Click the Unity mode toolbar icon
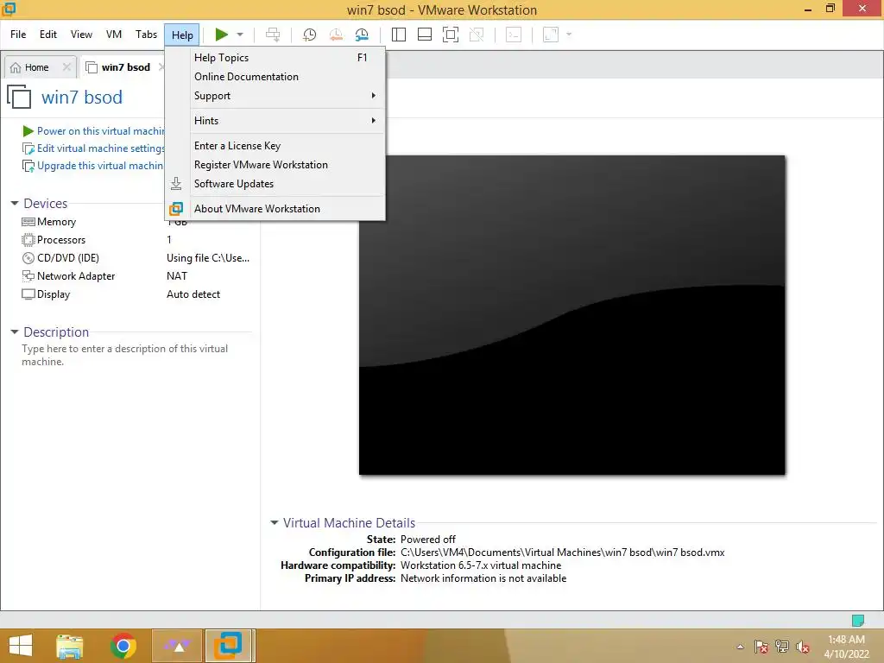 point(477,35)
